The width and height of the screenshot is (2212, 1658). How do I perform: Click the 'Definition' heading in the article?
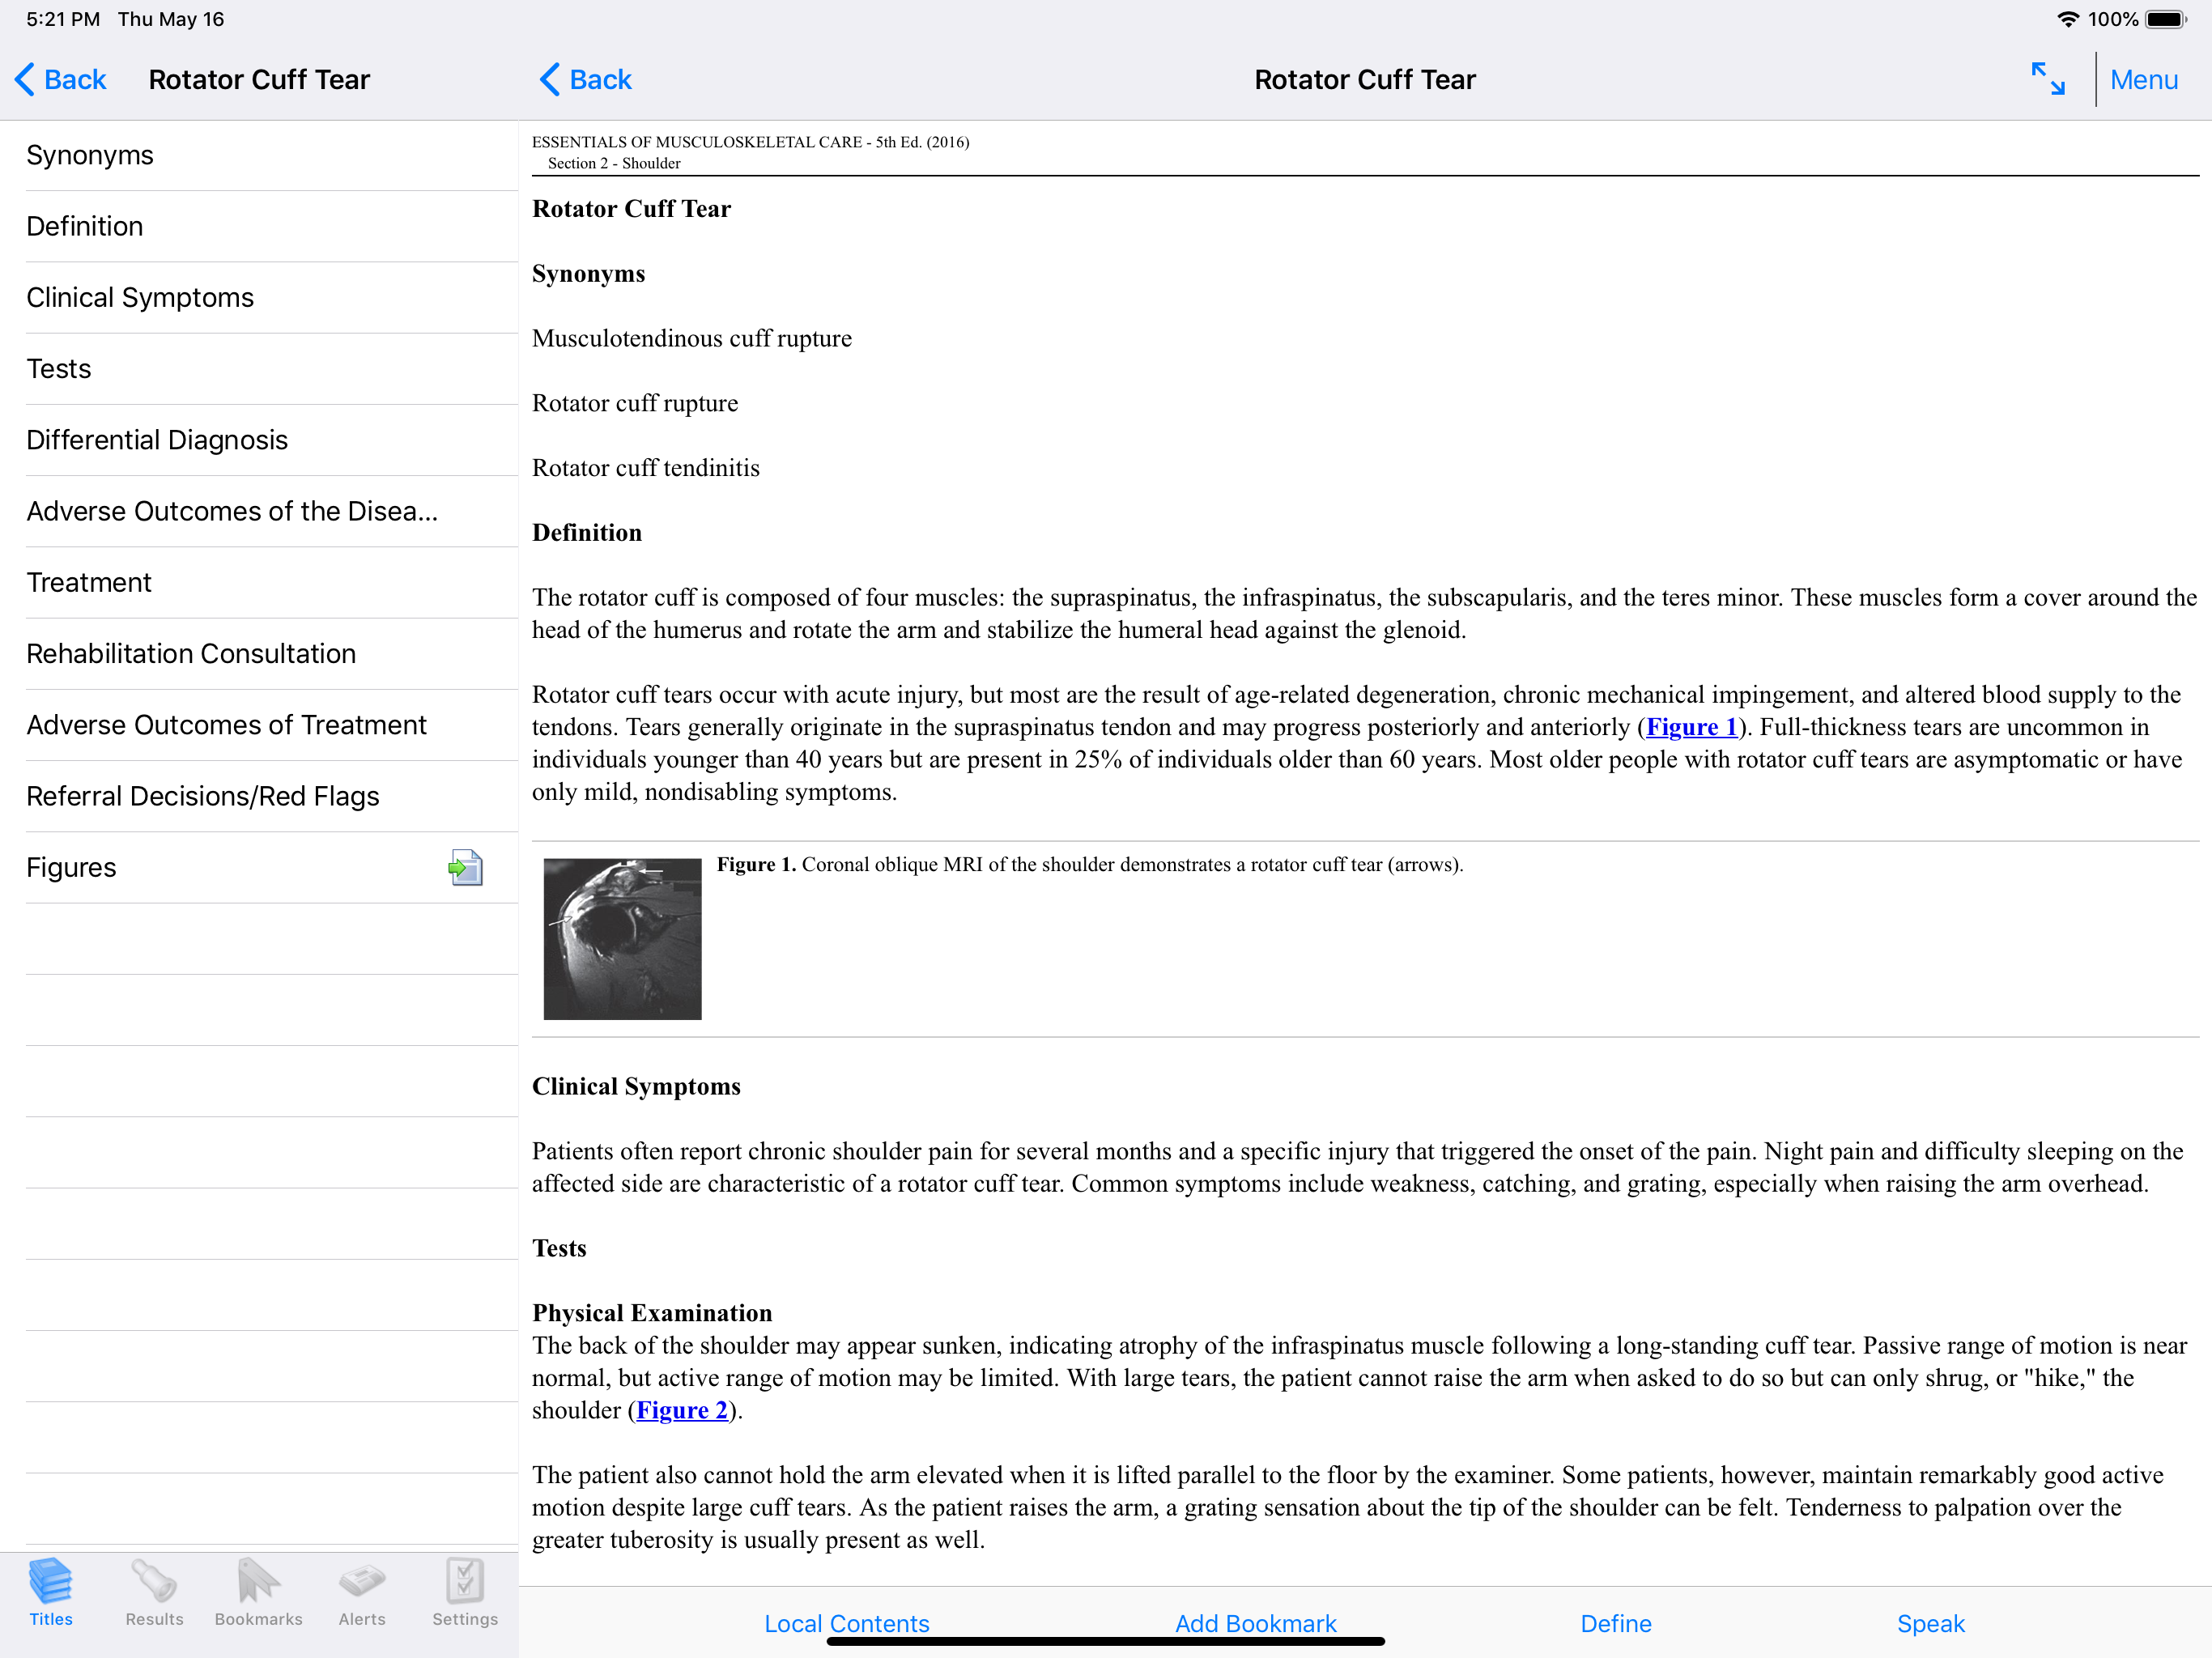[587, 532]
